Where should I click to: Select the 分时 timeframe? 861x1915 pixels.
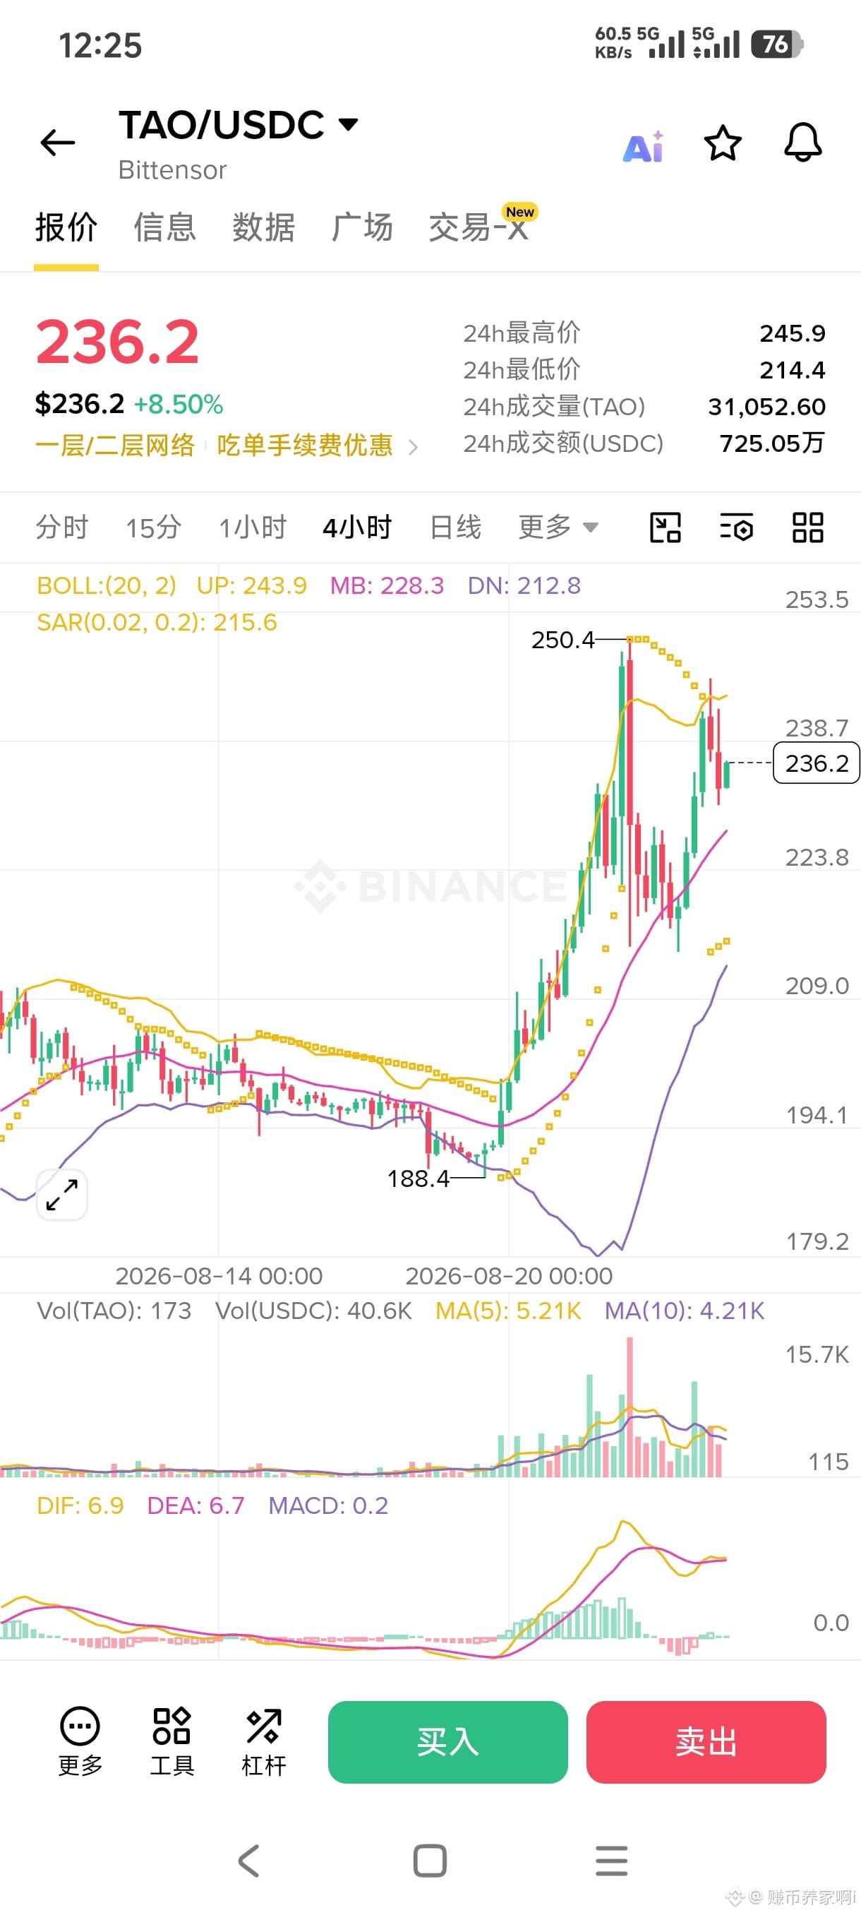(x=62, y=527)
